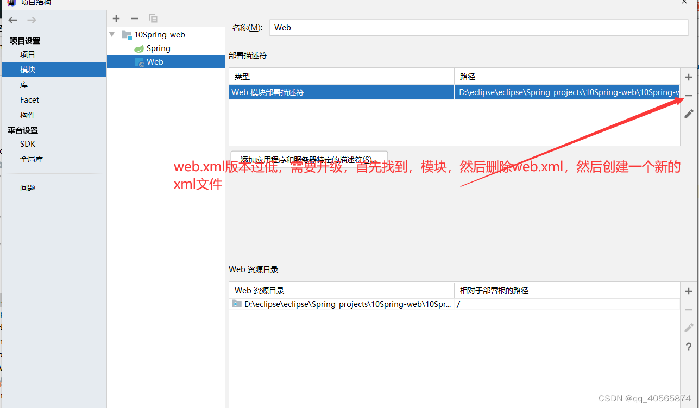The image size is (699, 408).
Task: Collapse the 10Spring-web tree node
Action: (x=112, y=34)
